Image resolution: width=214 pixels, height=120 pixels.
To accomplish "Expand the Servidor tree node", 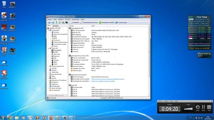I will point(48,68).
